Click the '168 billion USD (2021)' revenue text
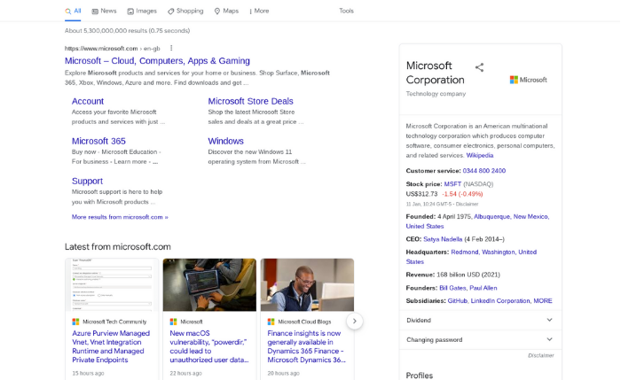621x380 pixels. click(468, 275)
